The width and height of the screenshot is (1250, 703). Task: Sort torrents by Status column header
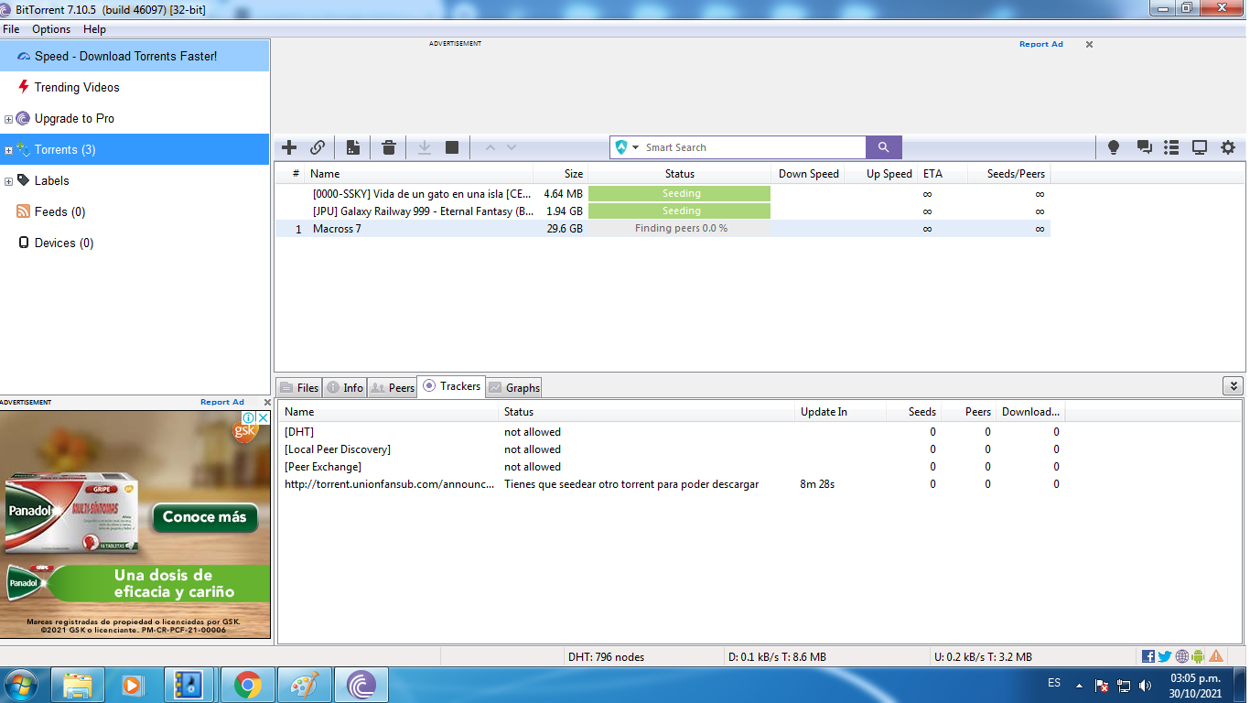[680, 174]
